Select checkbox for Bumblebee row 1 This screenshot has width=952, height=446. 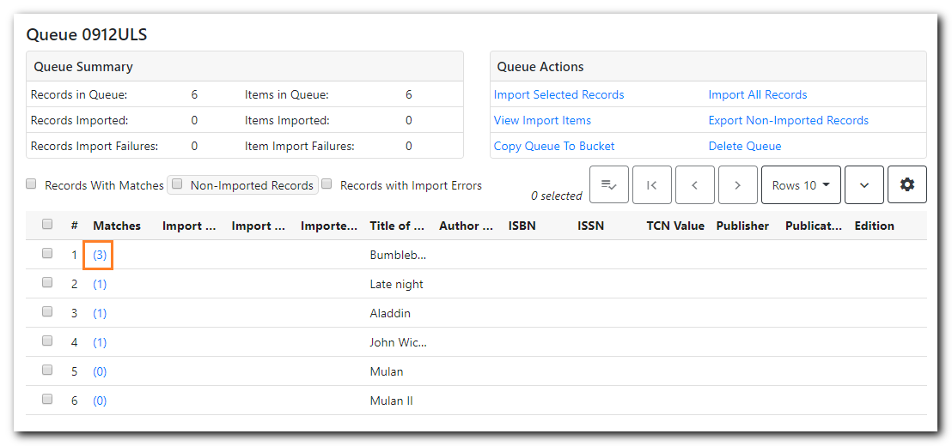47,254
